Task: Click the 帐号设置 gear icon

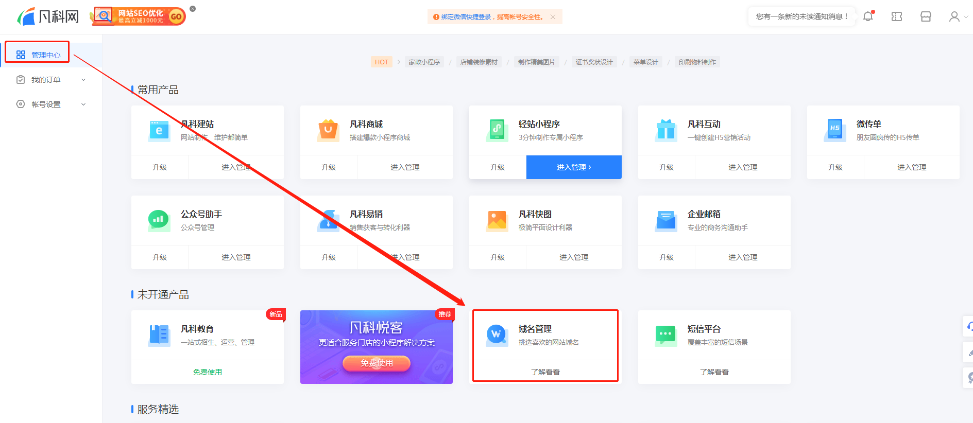Action: click(x=21, y=104)
